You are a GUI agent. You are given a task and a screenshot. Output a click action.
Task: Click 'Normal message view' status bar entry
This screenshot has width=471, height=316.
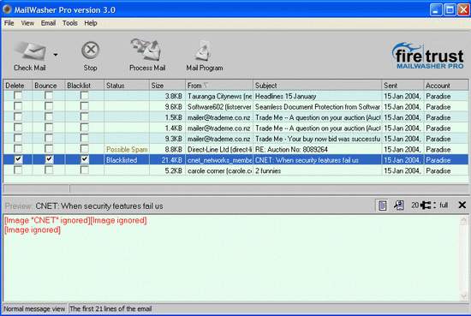(x=34, y=308)
